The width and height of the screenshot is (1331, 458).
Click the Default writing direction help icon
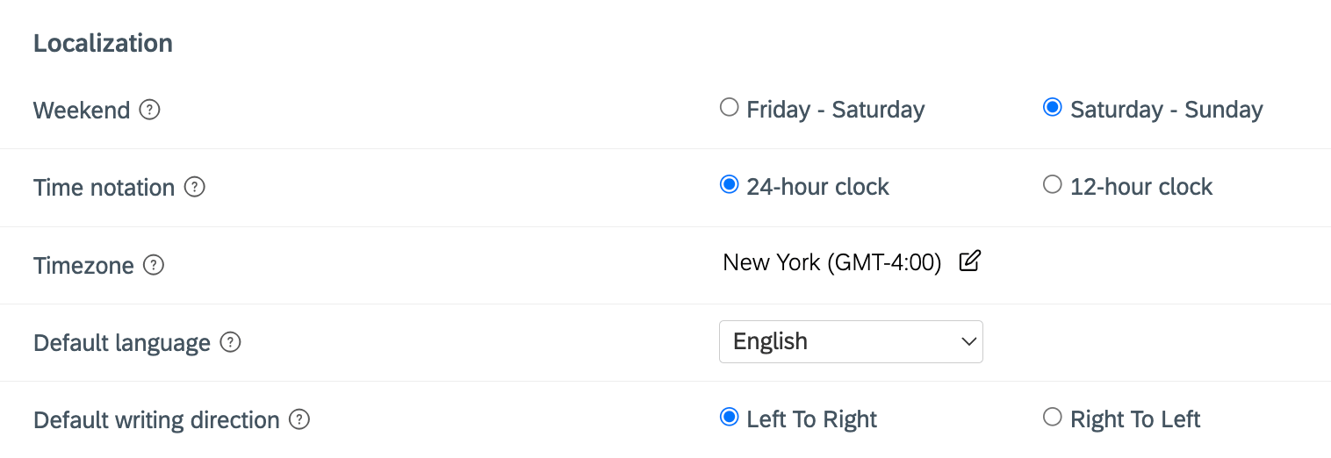coord(299,419)
